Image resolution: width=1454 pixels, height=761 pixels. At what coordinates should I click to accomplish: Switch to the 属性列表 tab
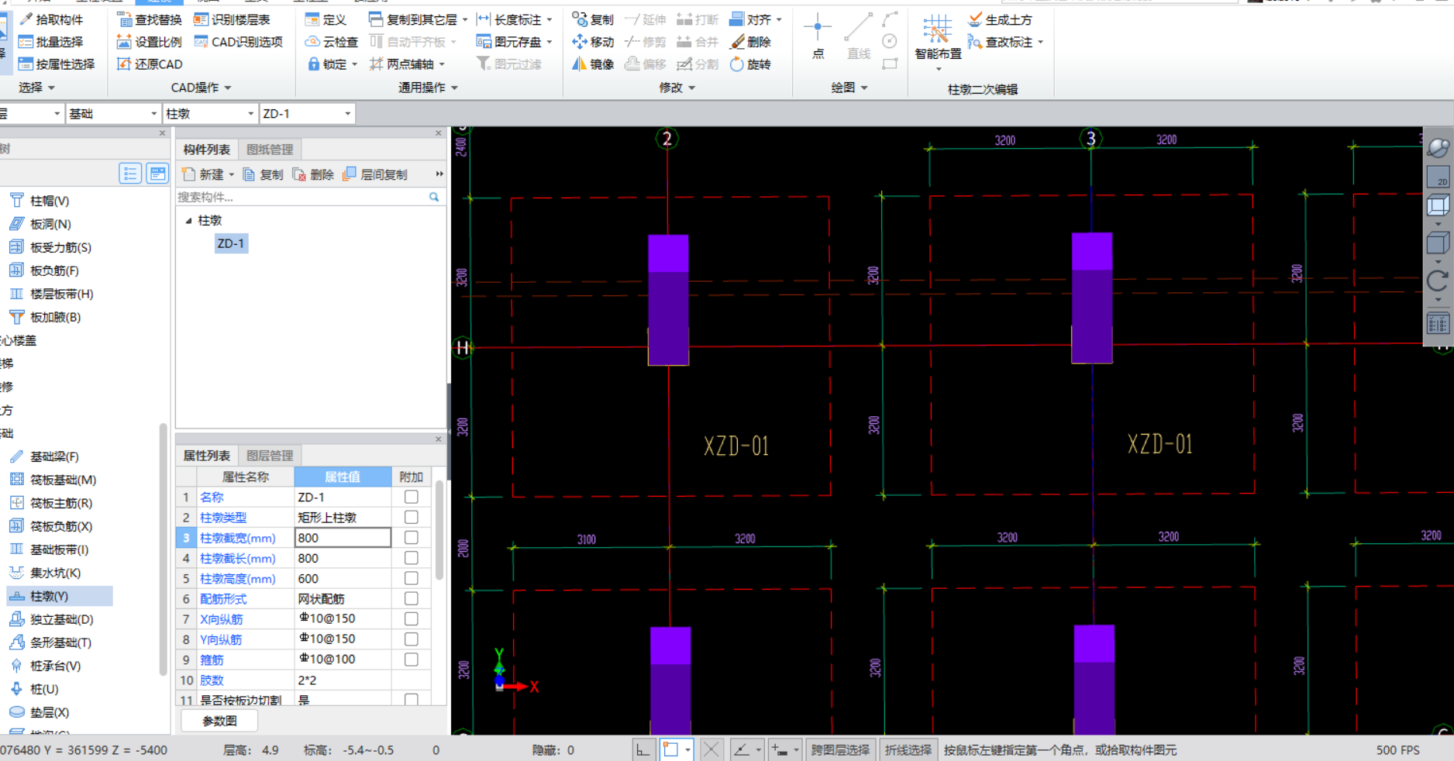pos(207,456)
